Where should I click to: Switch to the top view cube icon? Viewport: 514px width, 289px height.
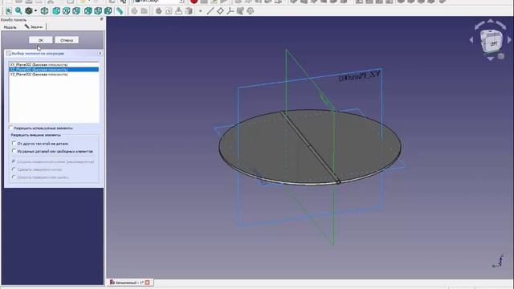[66, 11]
